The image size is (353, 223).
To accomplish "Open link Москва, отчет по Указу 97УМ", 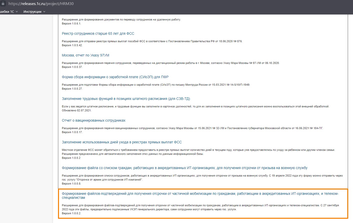I will 85,55.
